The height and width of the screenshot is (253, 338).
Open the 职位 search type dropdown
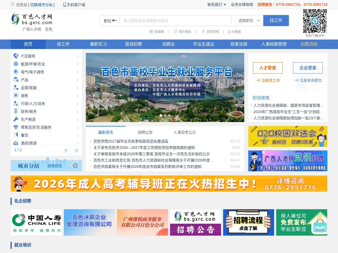[110, 21]
